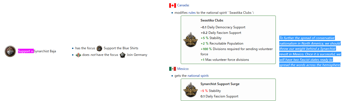This screenshot has width=346, height=101.
Task: Click the Support the Blue Shirts text
Action: [x=121, y=48]
